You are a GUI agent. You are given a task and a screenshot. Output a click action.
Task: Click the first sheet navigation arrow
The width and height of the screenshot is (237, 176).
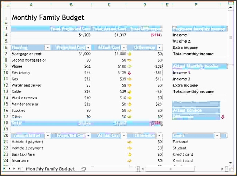pos(4,169)
